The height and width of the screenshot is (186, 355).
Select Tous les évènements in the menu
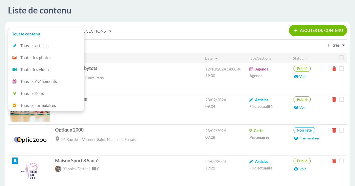tap(39, 82)
